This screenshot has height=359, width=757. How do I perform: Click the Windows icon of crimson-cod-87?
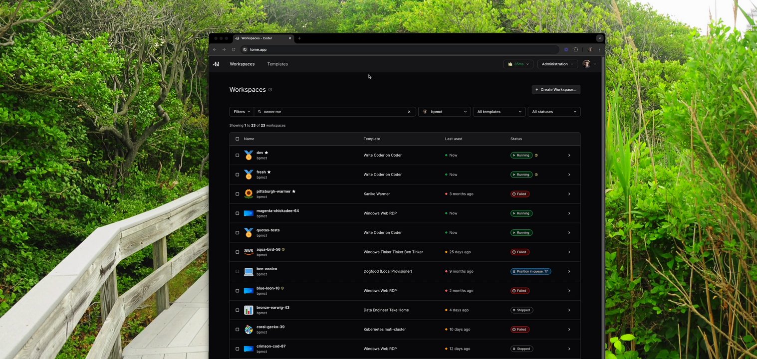coord(249,349)
